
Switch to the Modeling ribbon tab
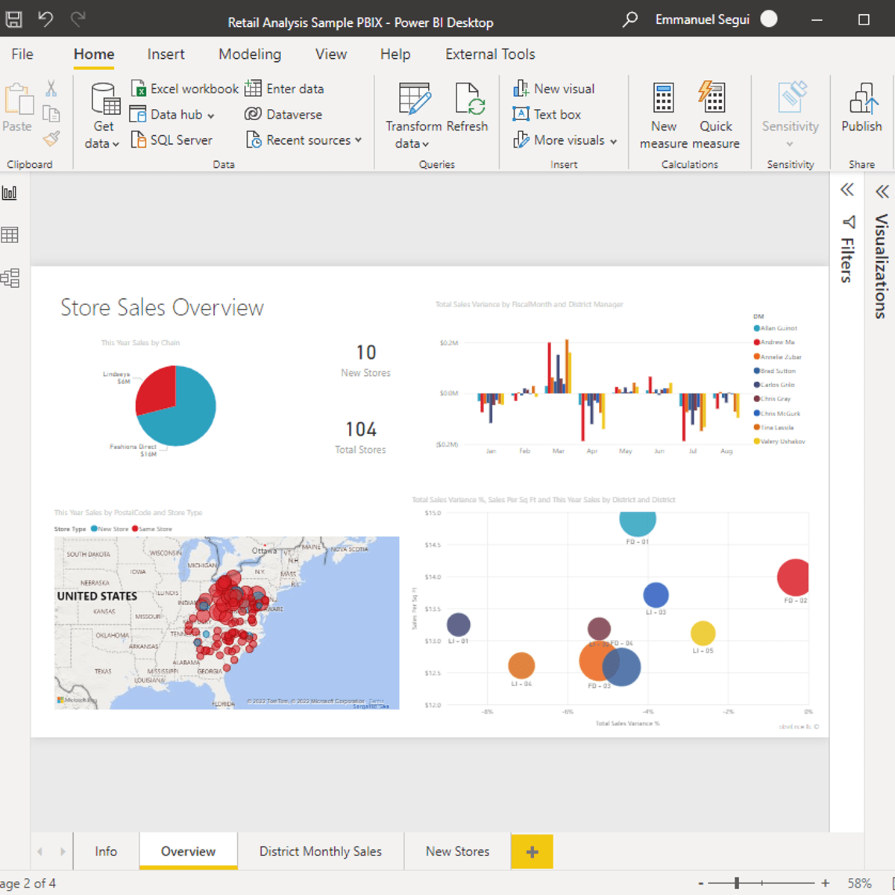tap(250, 54)
